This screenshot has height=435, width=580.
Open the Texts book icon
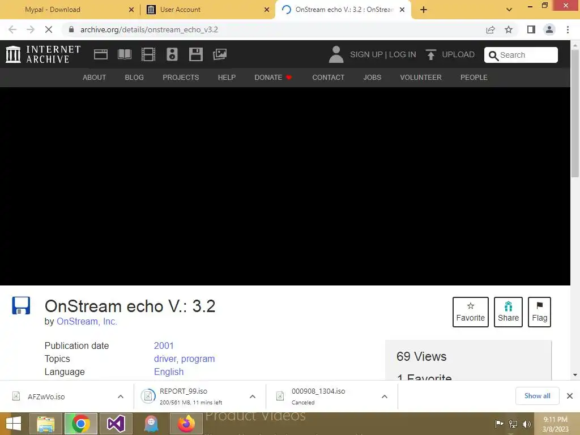pos(124,54)
